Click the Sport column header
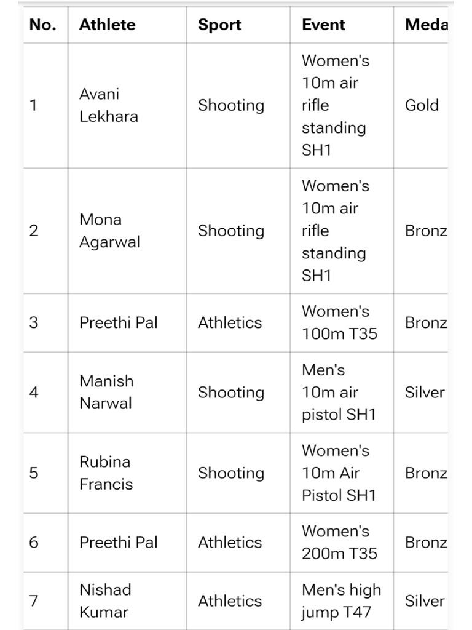The image size is (472, 630). [x=218, y=25]
